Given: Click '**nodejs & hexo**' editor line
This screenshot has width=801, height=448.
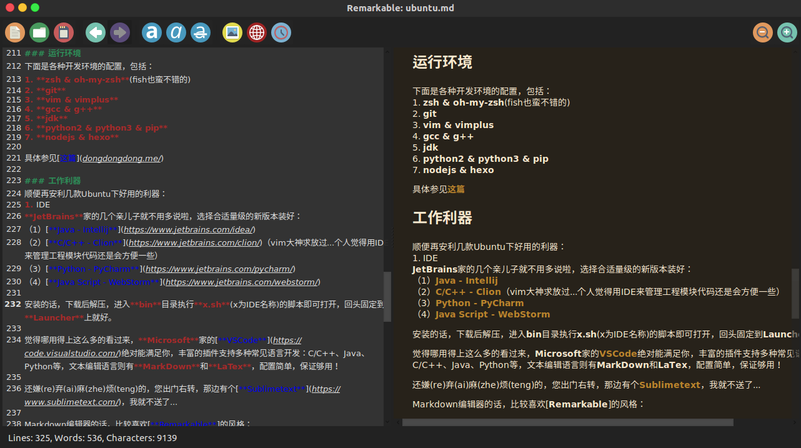Looking at the screenshot, I should [x=72, y=137].
